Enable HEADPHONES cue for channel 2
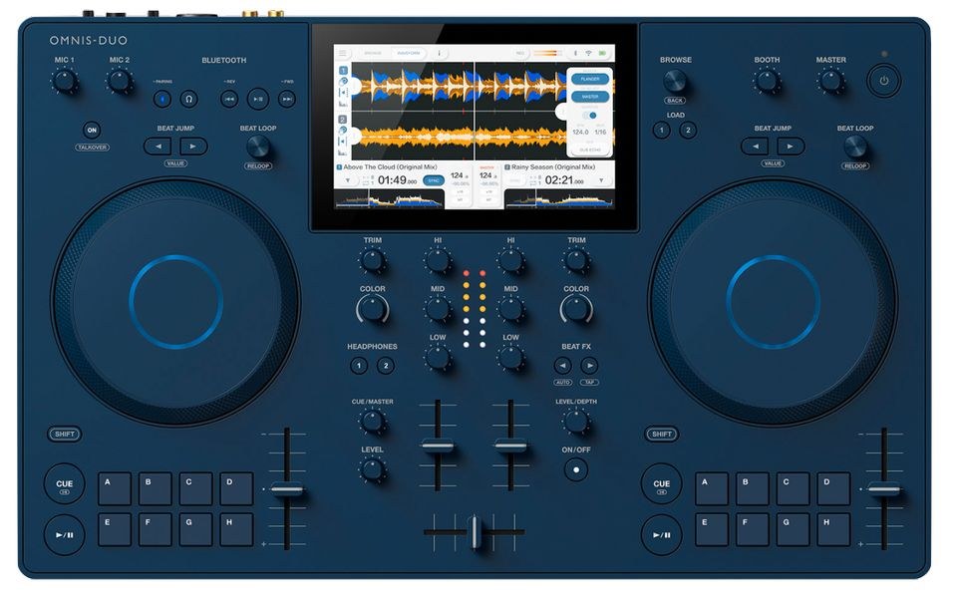The image size is (957, 600). click(x=386, y=366)
